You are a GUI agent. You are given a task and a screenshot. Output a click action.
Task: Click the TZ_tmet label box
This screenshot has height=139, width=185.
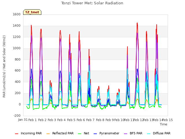point(32,12)
